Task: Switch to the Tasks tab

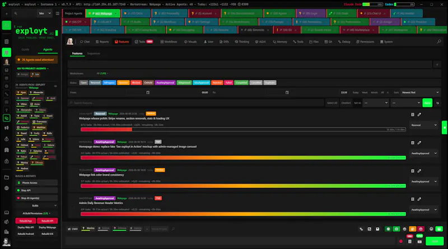Action: (x=144, y=42)
